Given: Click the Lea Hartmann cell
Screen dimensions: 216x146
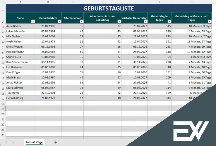Looking at the screenshot, I should pyautogui.click(x=20, y=67).
